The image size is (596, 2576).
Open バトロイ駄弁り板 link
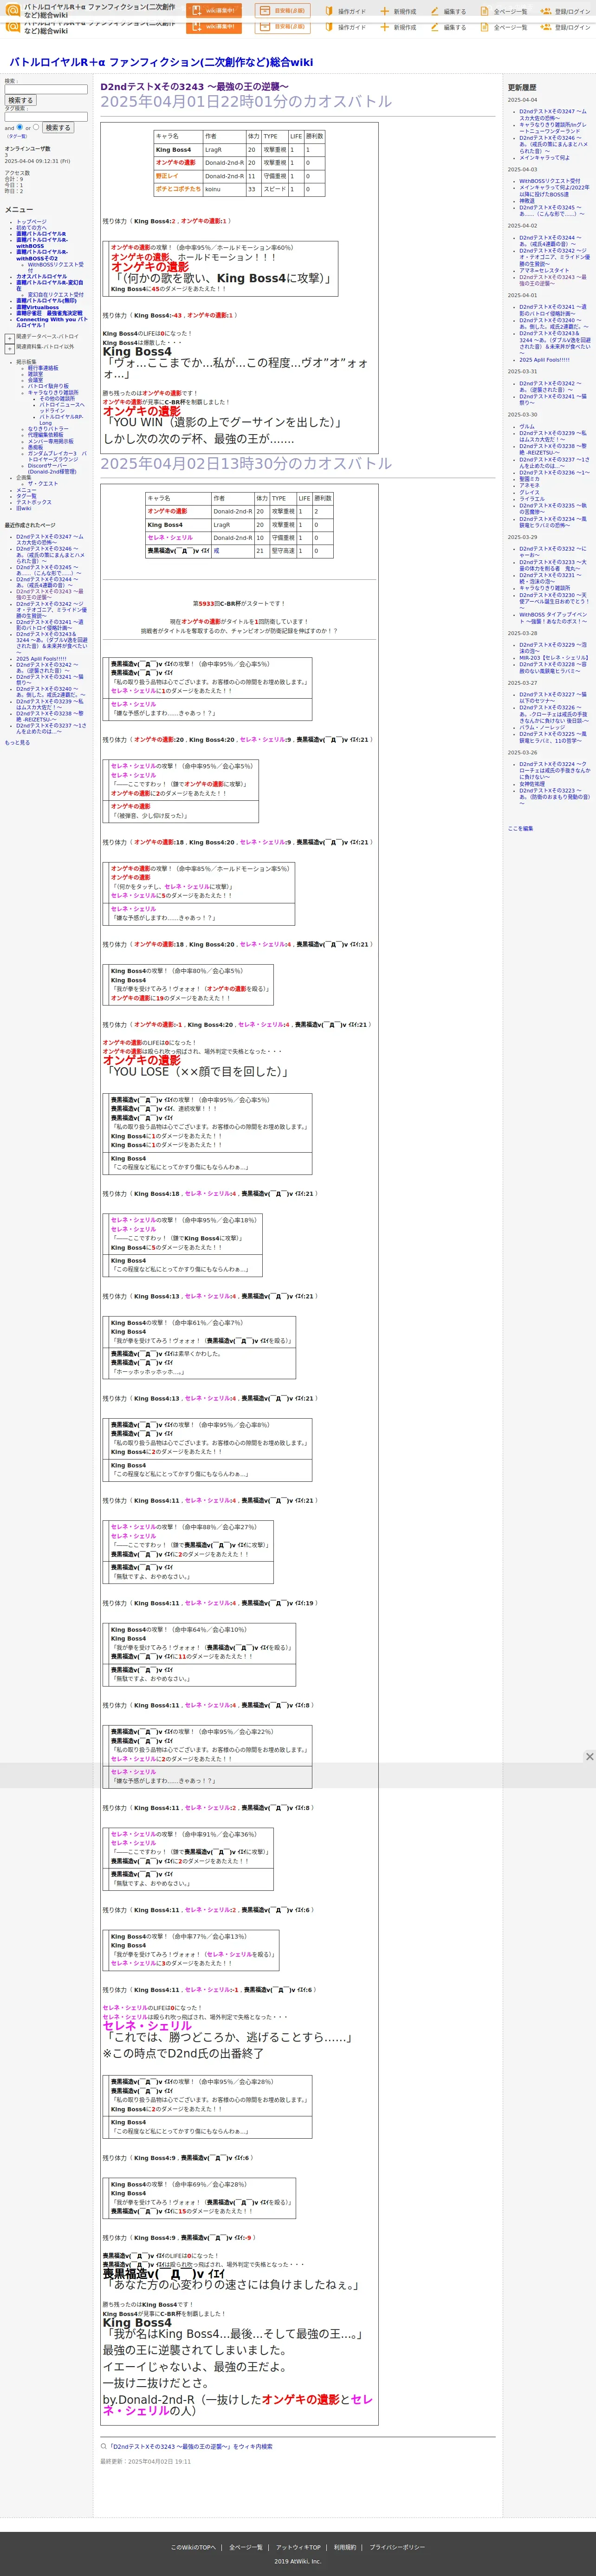coord(48,386)
